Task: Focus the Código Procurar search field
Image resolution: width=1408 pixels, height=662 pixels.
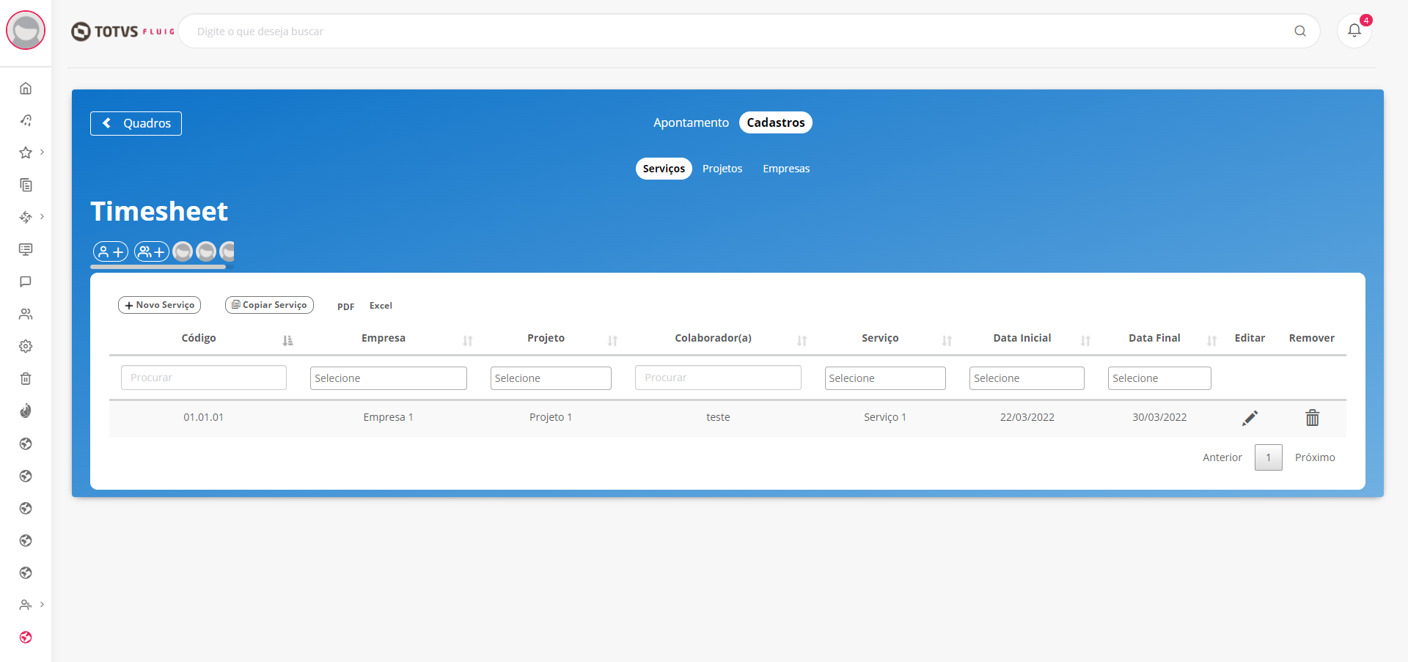Action: tap(204, 378)
